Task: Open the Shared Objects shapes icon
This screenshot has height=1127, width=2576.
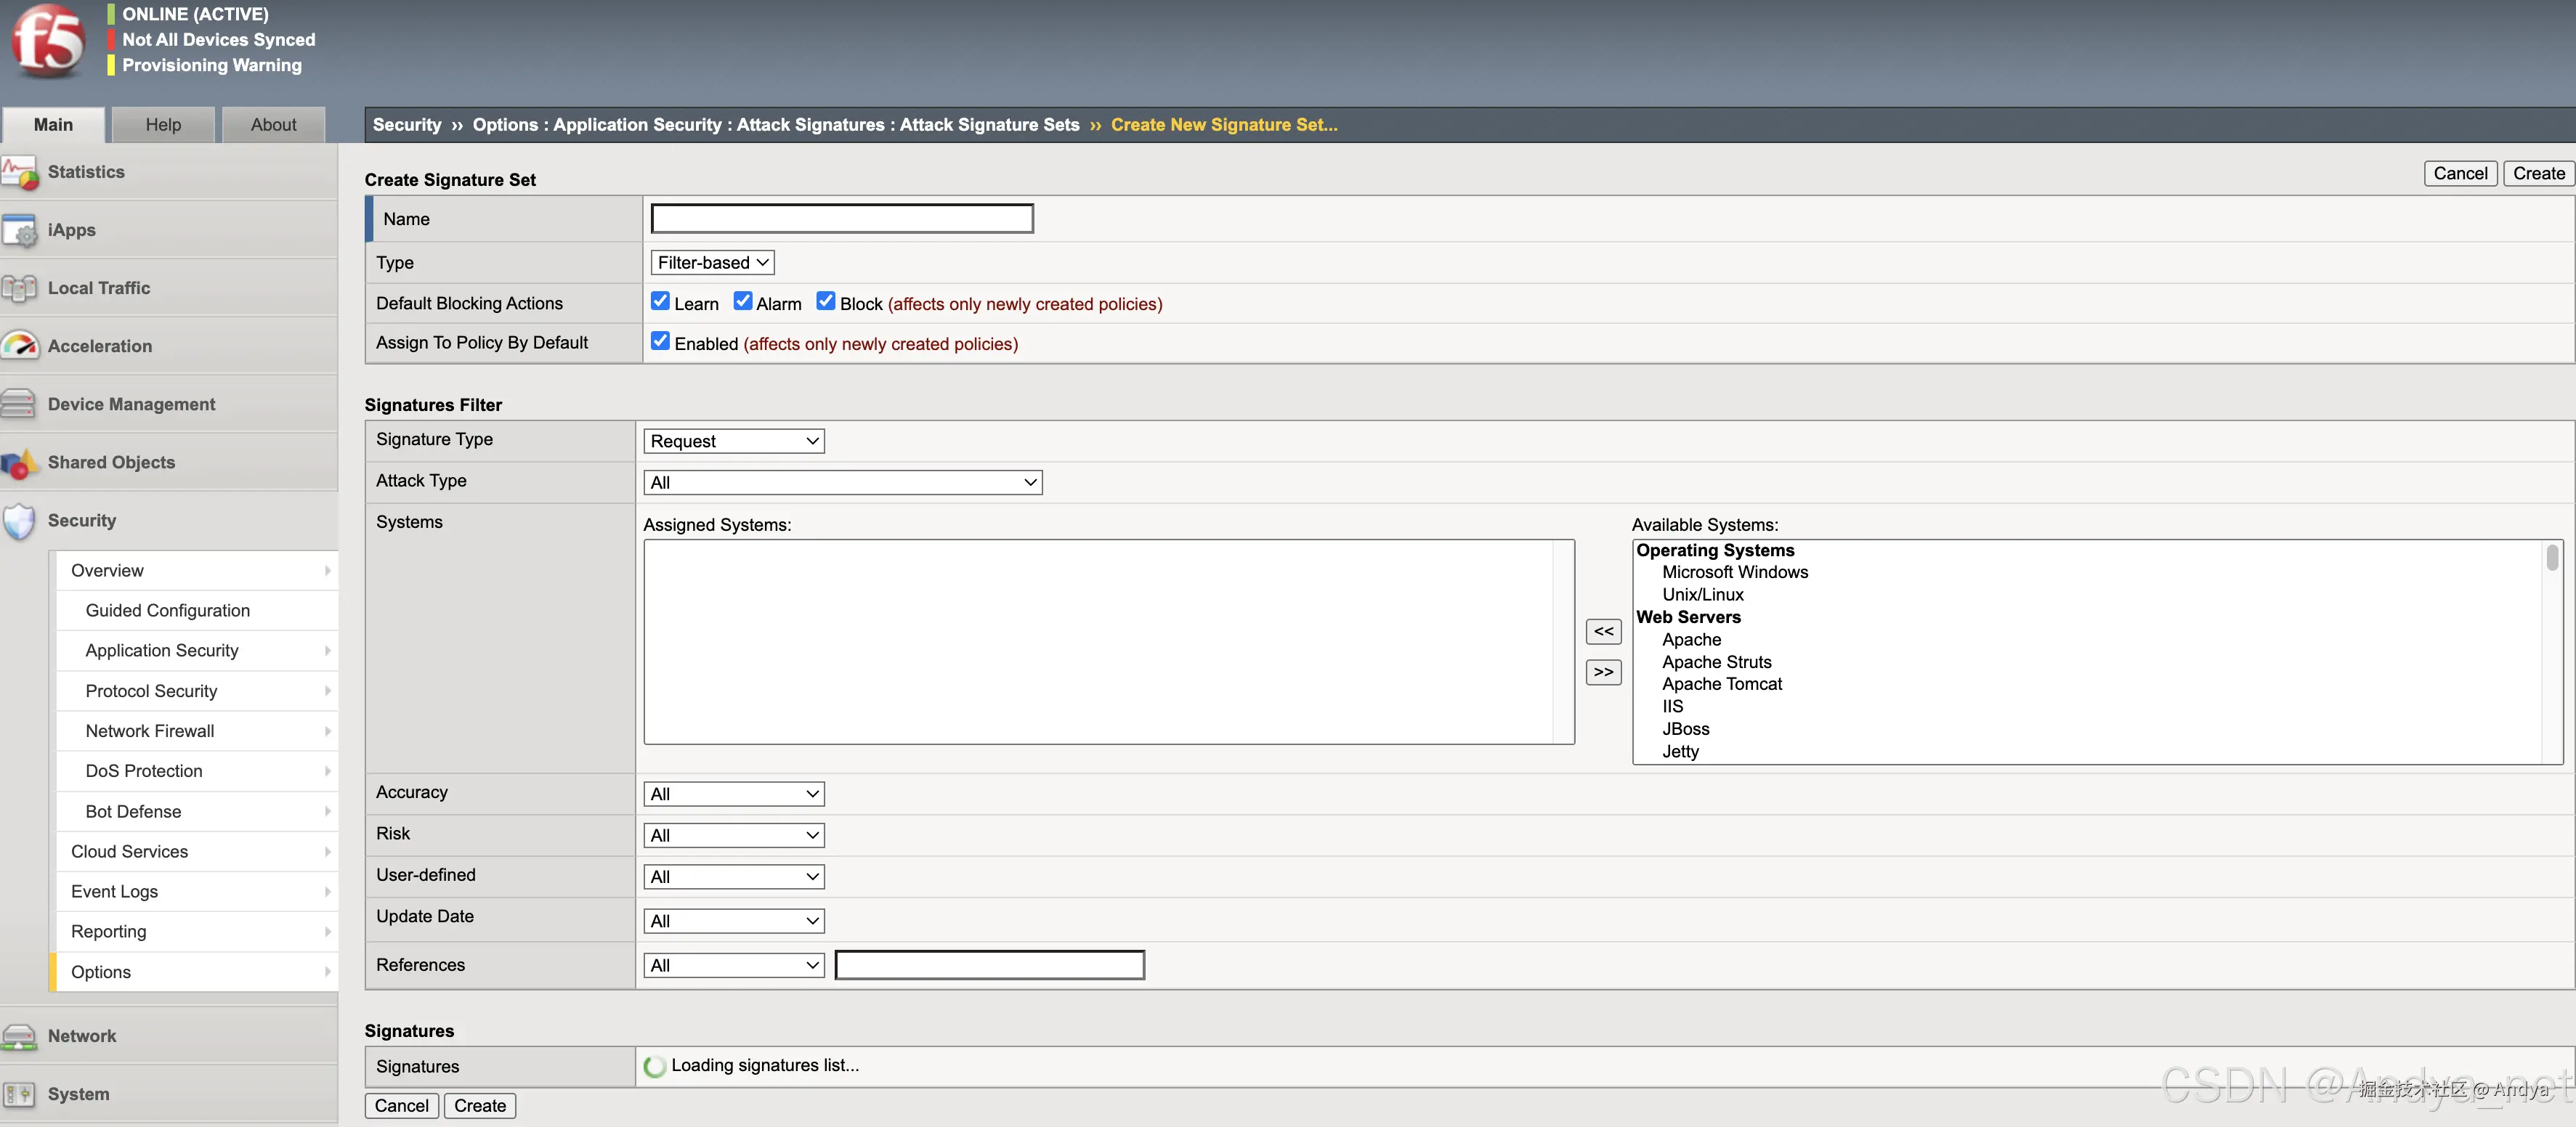Action: tap(20, 463)
